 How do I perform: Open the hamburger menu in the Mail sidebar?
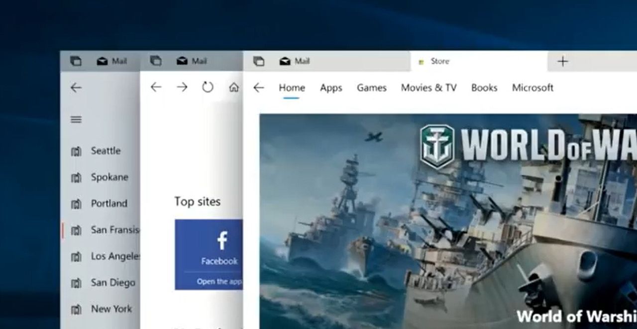(x=76, y=119)
